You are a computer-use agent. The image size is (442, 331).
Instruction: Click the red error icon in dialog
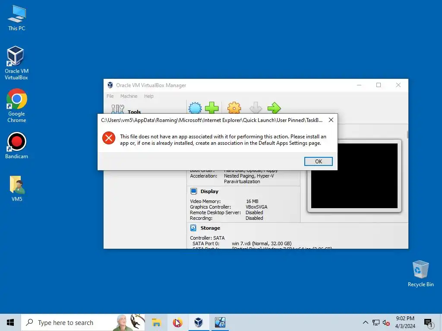tap(108, 138)
